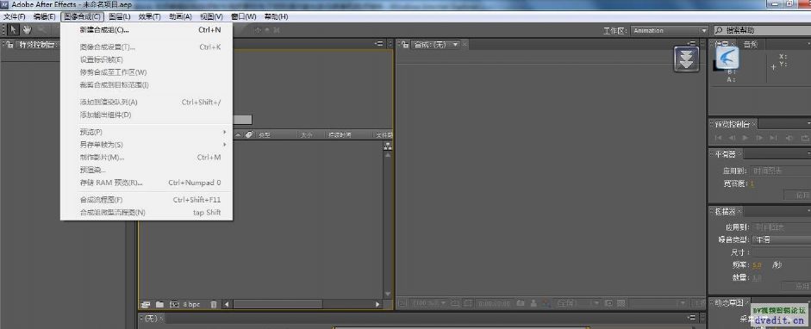The image size is (811, 329).
Task: Click the 类型 column header
Action: 265,135
